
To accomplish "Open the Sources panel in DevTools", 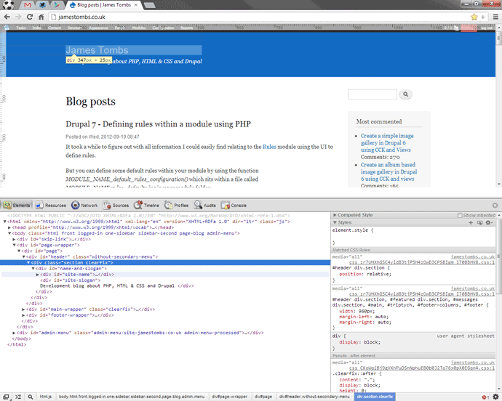I will click(116, 206).
